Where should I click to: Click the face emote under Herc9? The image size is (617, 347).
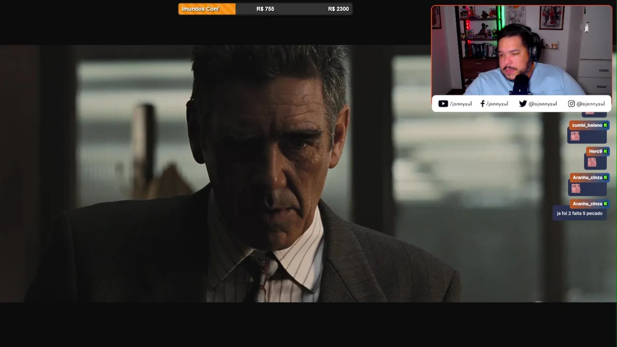[592, 162]
